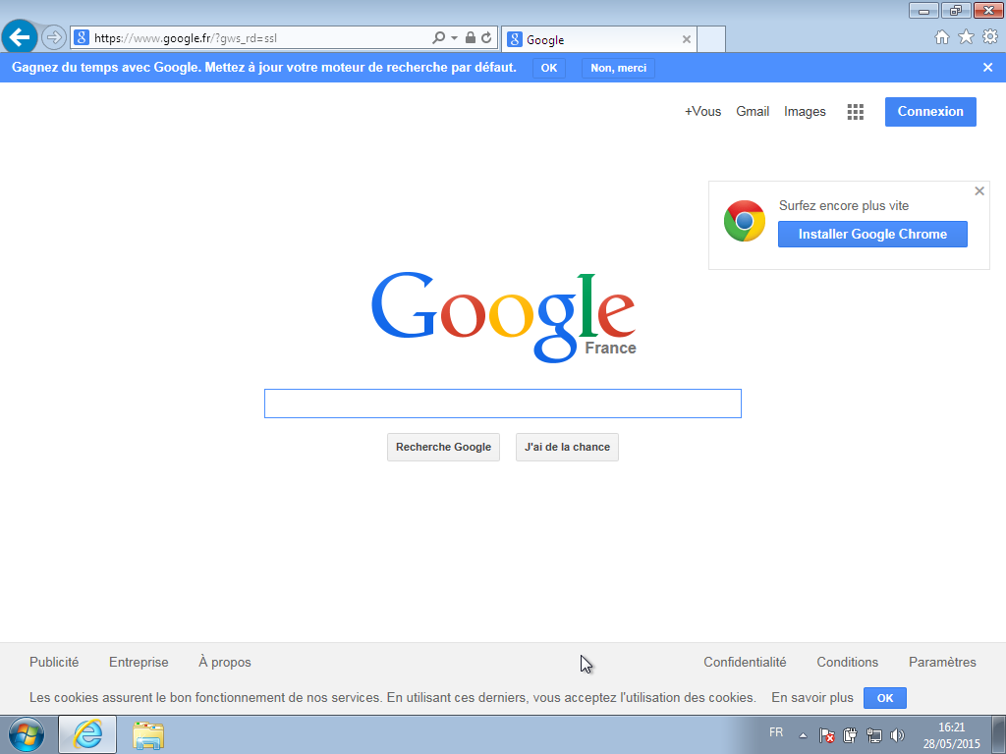
Task: Click the Chrome logo icon
Action: (745, 221)
